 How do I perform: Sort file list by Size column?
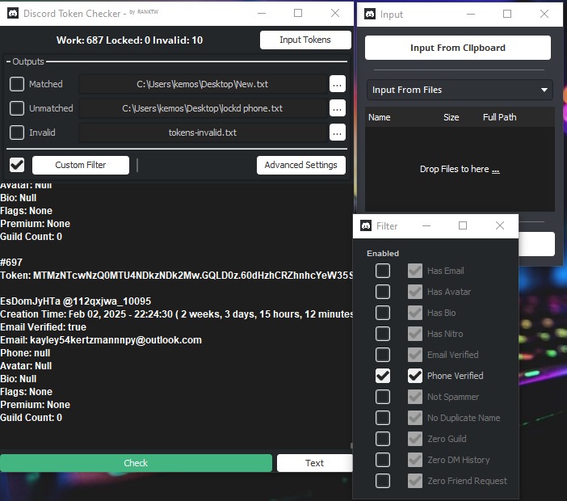click(x=451, y=117)
